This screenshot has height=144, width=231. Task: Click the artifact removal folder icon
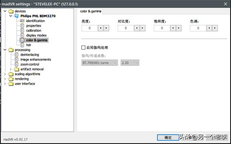point(17,69)
